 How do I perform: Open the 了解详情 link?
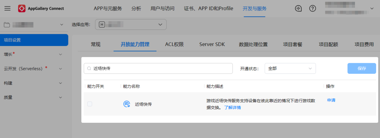tap(232, 108)
